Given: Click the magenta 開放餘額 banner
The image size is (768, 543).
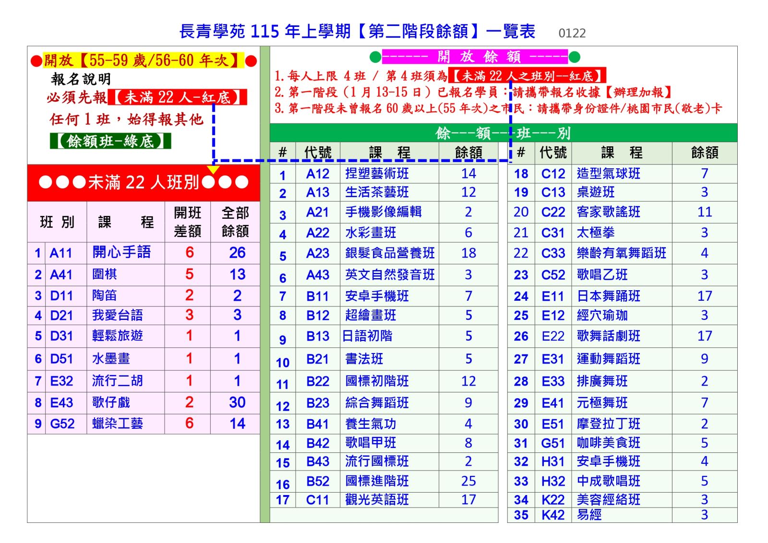Looking at the screenshot, I should [x=475, y=57].
